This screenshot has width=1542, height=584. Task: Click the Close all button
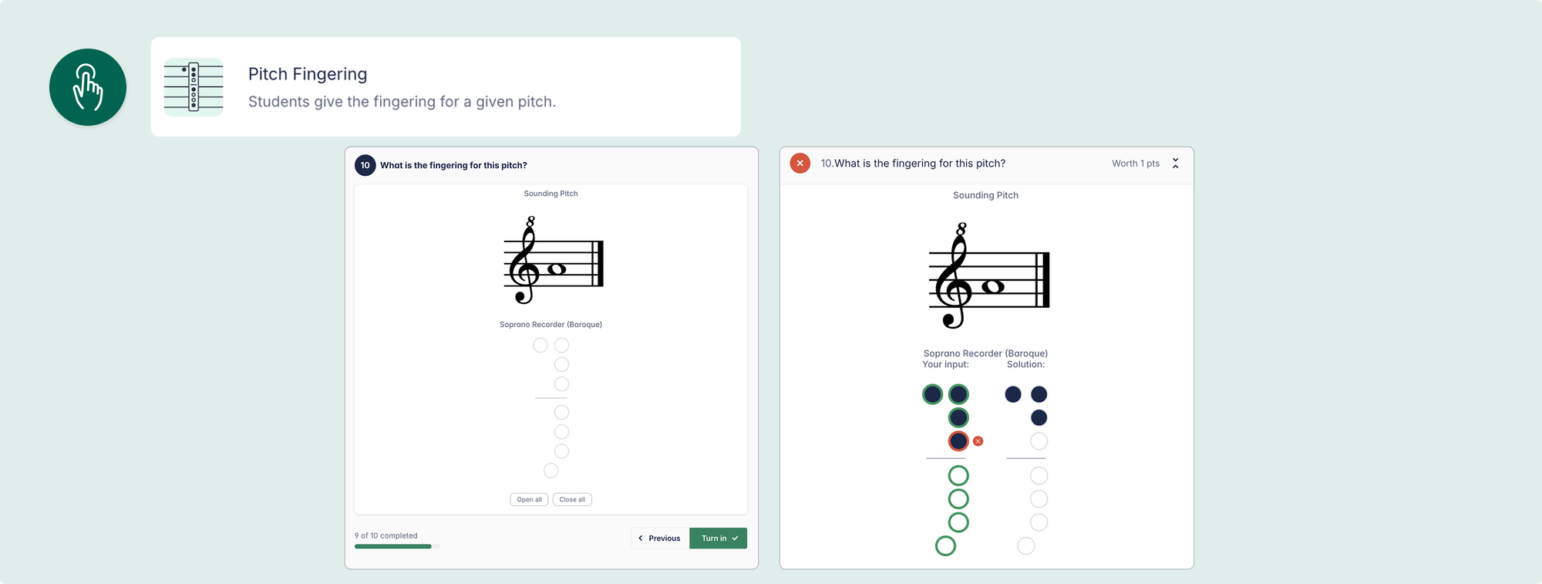click(572, 500)
